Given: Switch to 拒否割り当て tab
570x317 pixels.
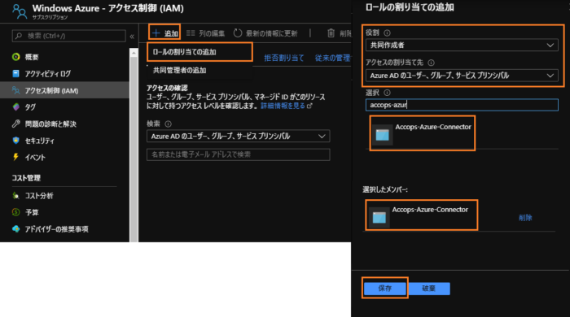Looking at the screenshot, I should point(284,58).
